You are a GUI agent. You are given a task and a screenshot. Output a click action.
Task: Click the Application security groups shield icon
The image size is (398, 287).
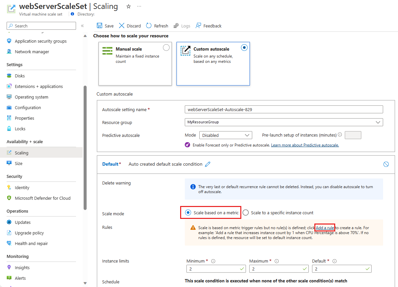pyautogui.click(x=9, y=41)
